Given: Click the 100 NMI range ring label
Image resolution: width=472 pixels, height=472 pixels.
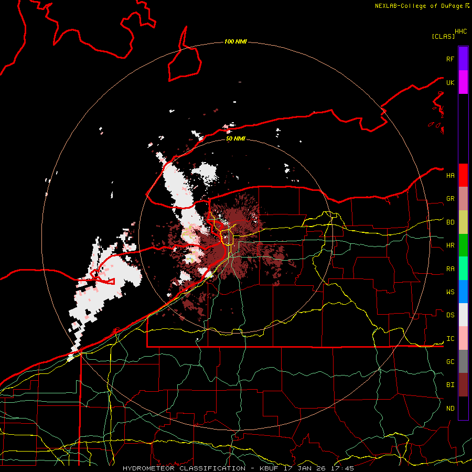Looking at the screenshot, I should [x=235, y=41].
